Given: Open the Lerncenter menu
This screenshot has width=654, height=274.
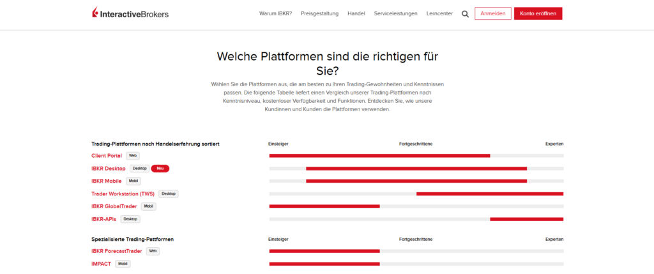Looking at the screenshot, I should [439, 13].
